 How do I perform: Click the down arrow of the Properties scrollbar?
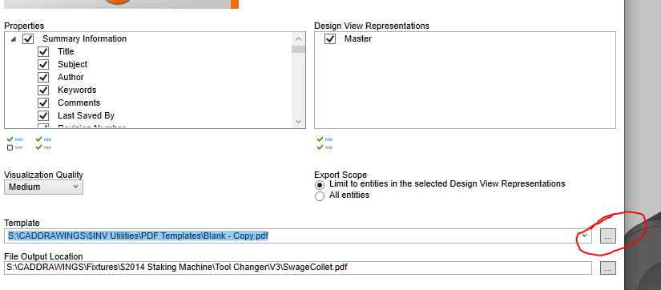pyautogui.click(x=299, y=121)
